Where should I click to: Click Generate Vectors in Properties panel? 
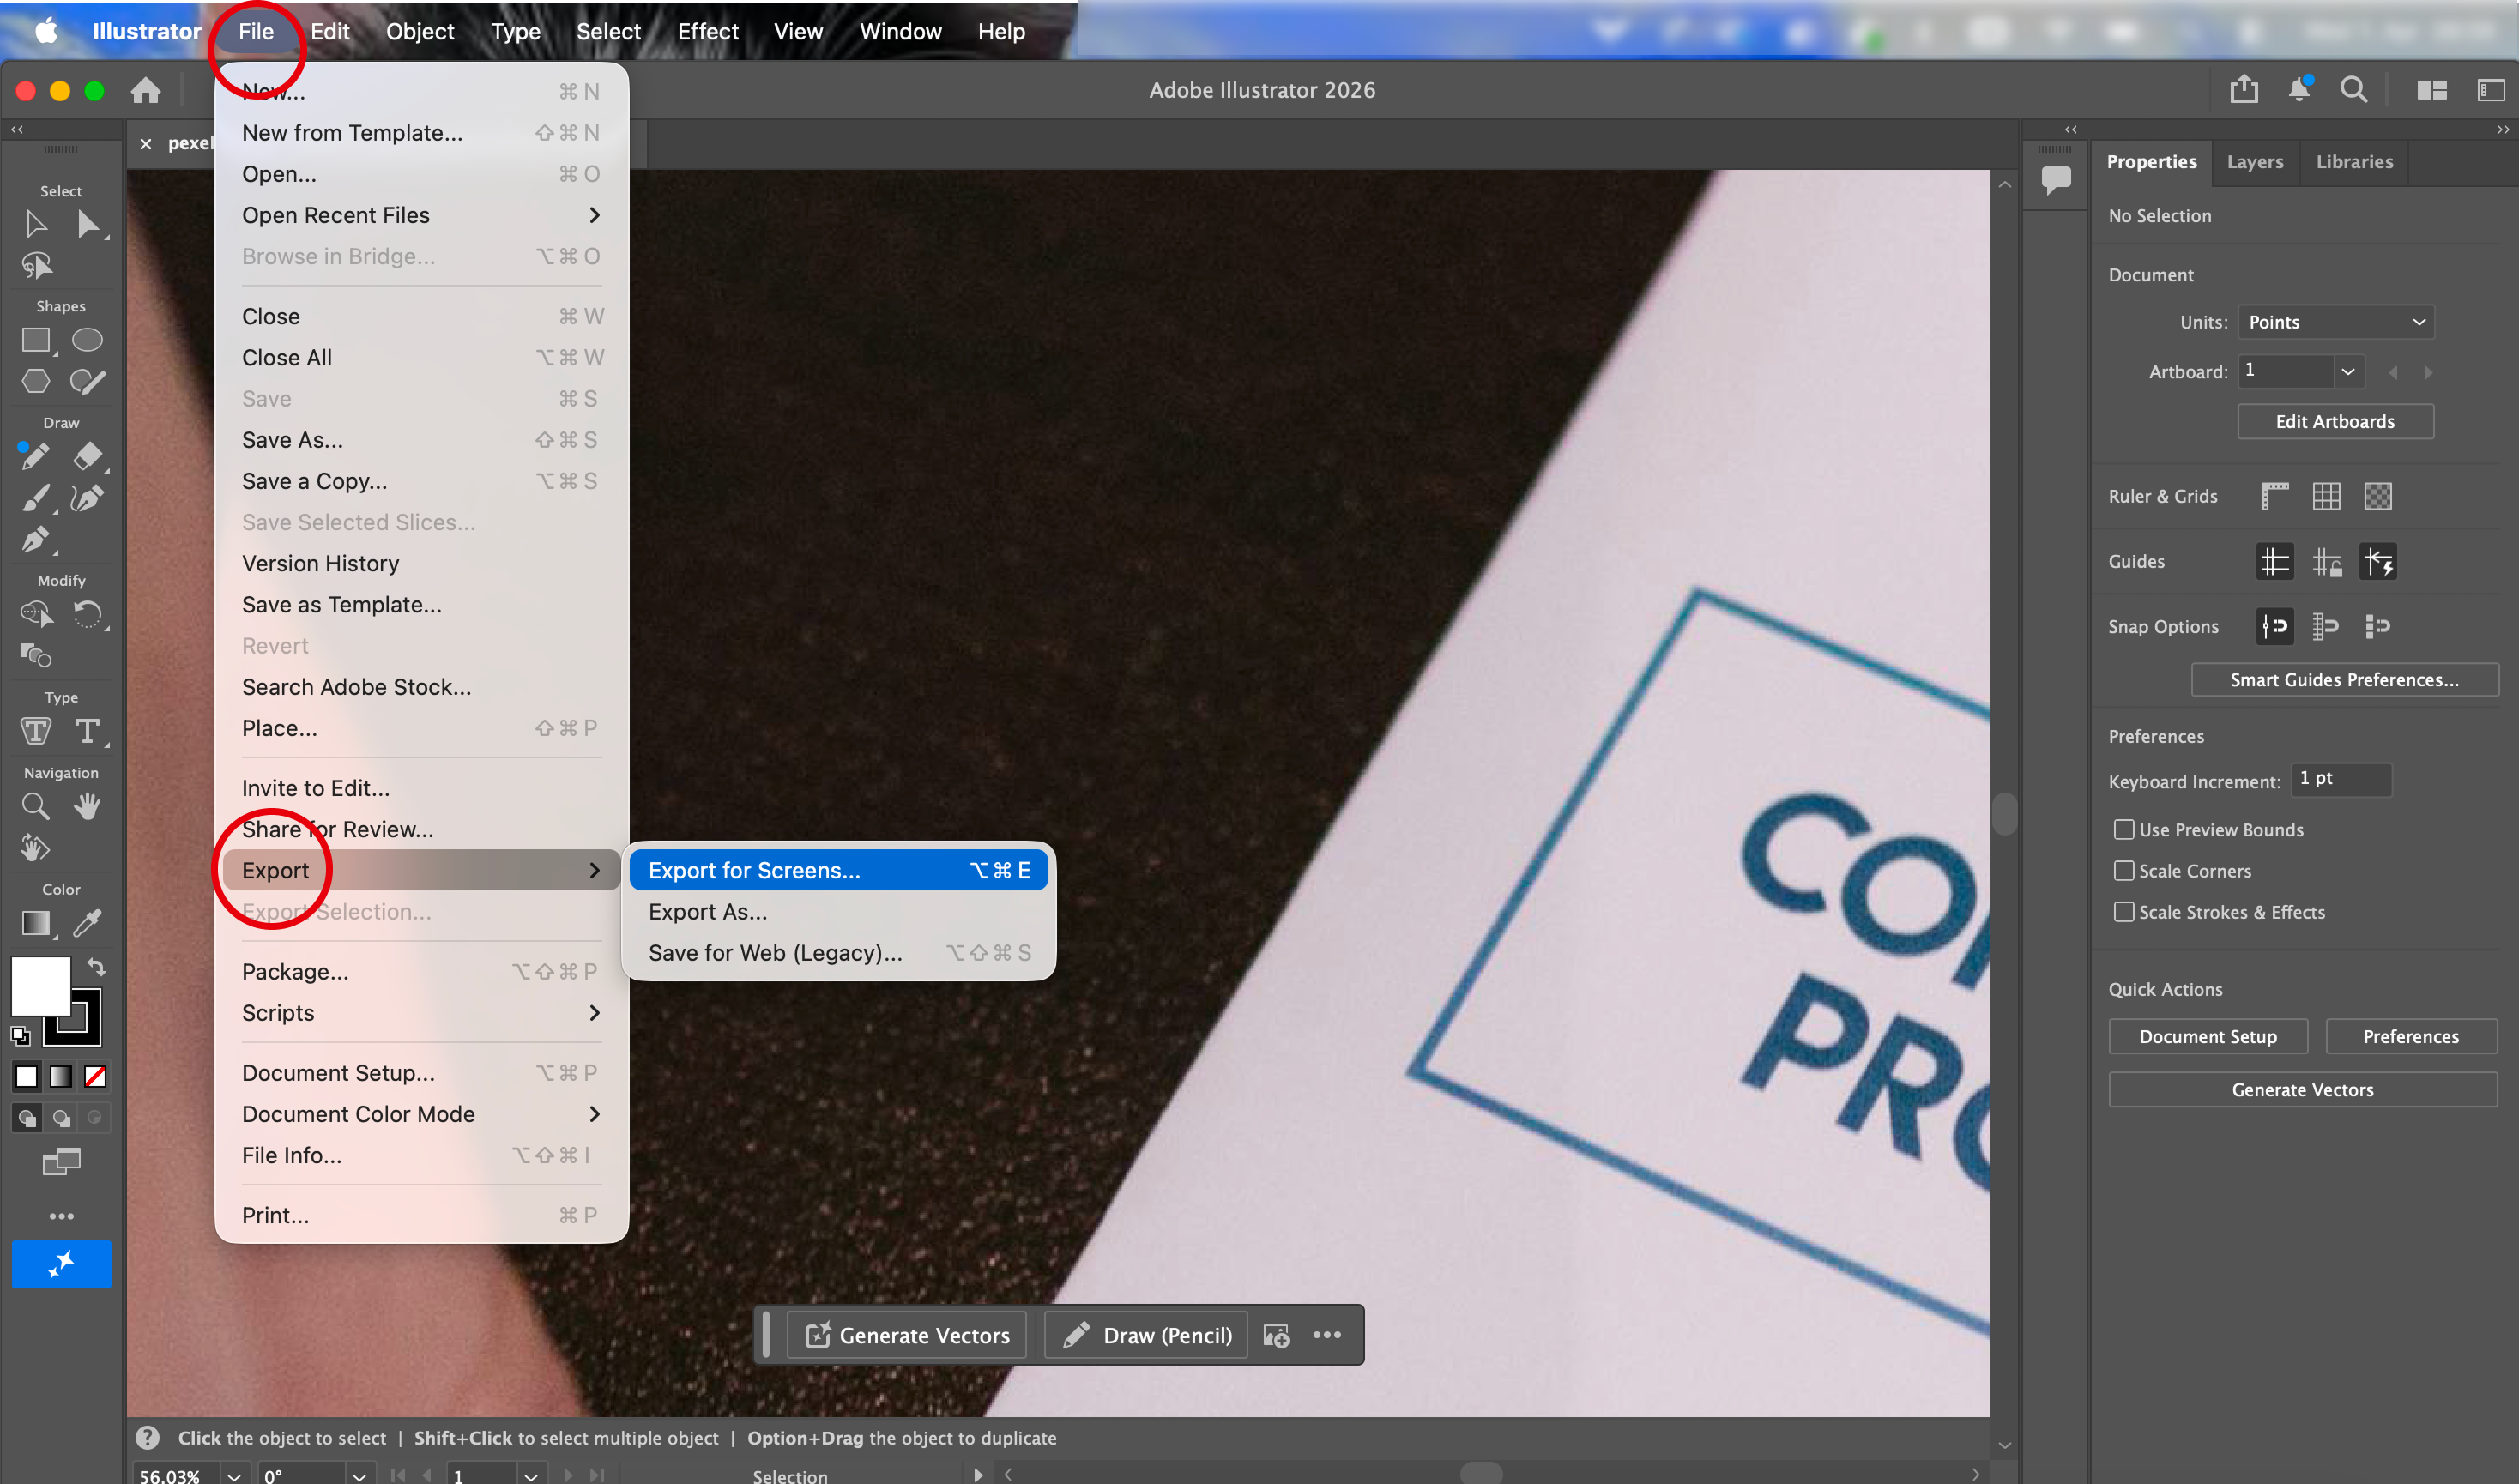2302,1089
